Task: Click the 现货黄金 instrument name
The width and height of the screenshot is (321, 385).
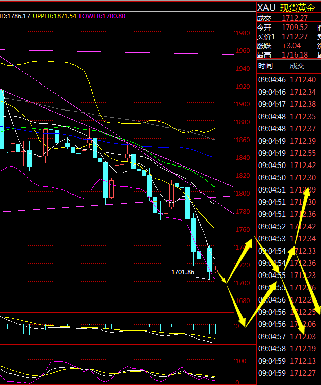Action: click(299, 7)
